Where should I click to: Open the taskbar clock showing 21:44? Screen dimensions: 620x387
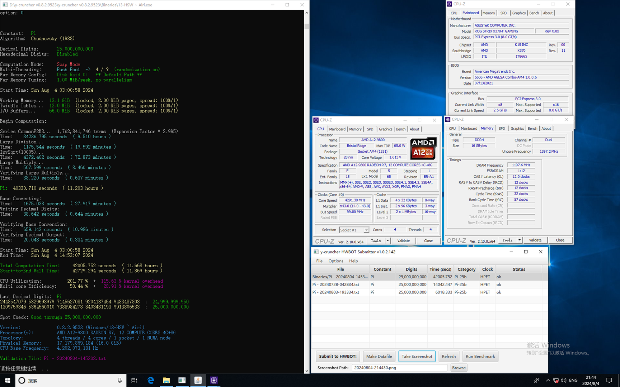tap(591, 380)
